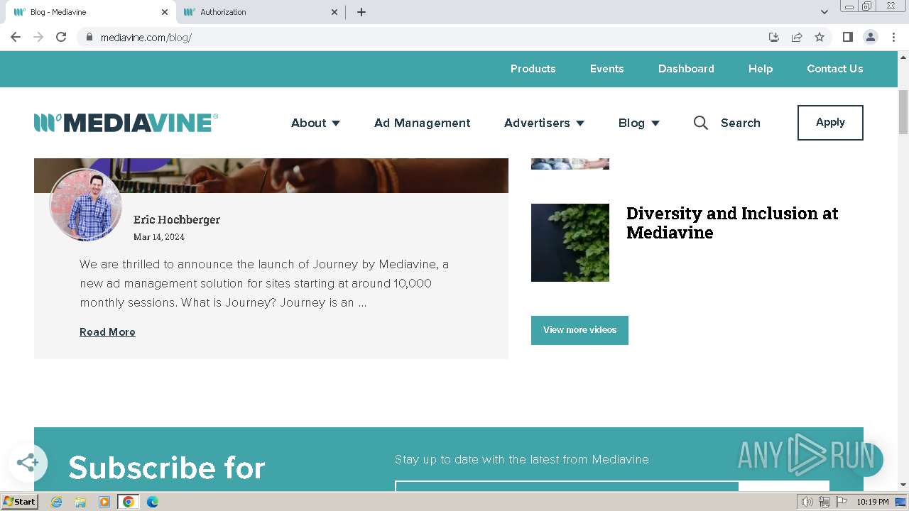Image resolution: width=909 pixels, height=511 pixels.
Task: Click the taskbar clock 10:19 PM
Action: pyautogui.click(x=873, y=502)
